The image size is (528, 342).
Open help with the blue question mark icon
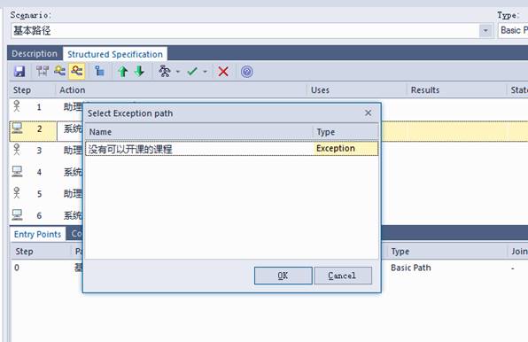click(x=247, y=72)
